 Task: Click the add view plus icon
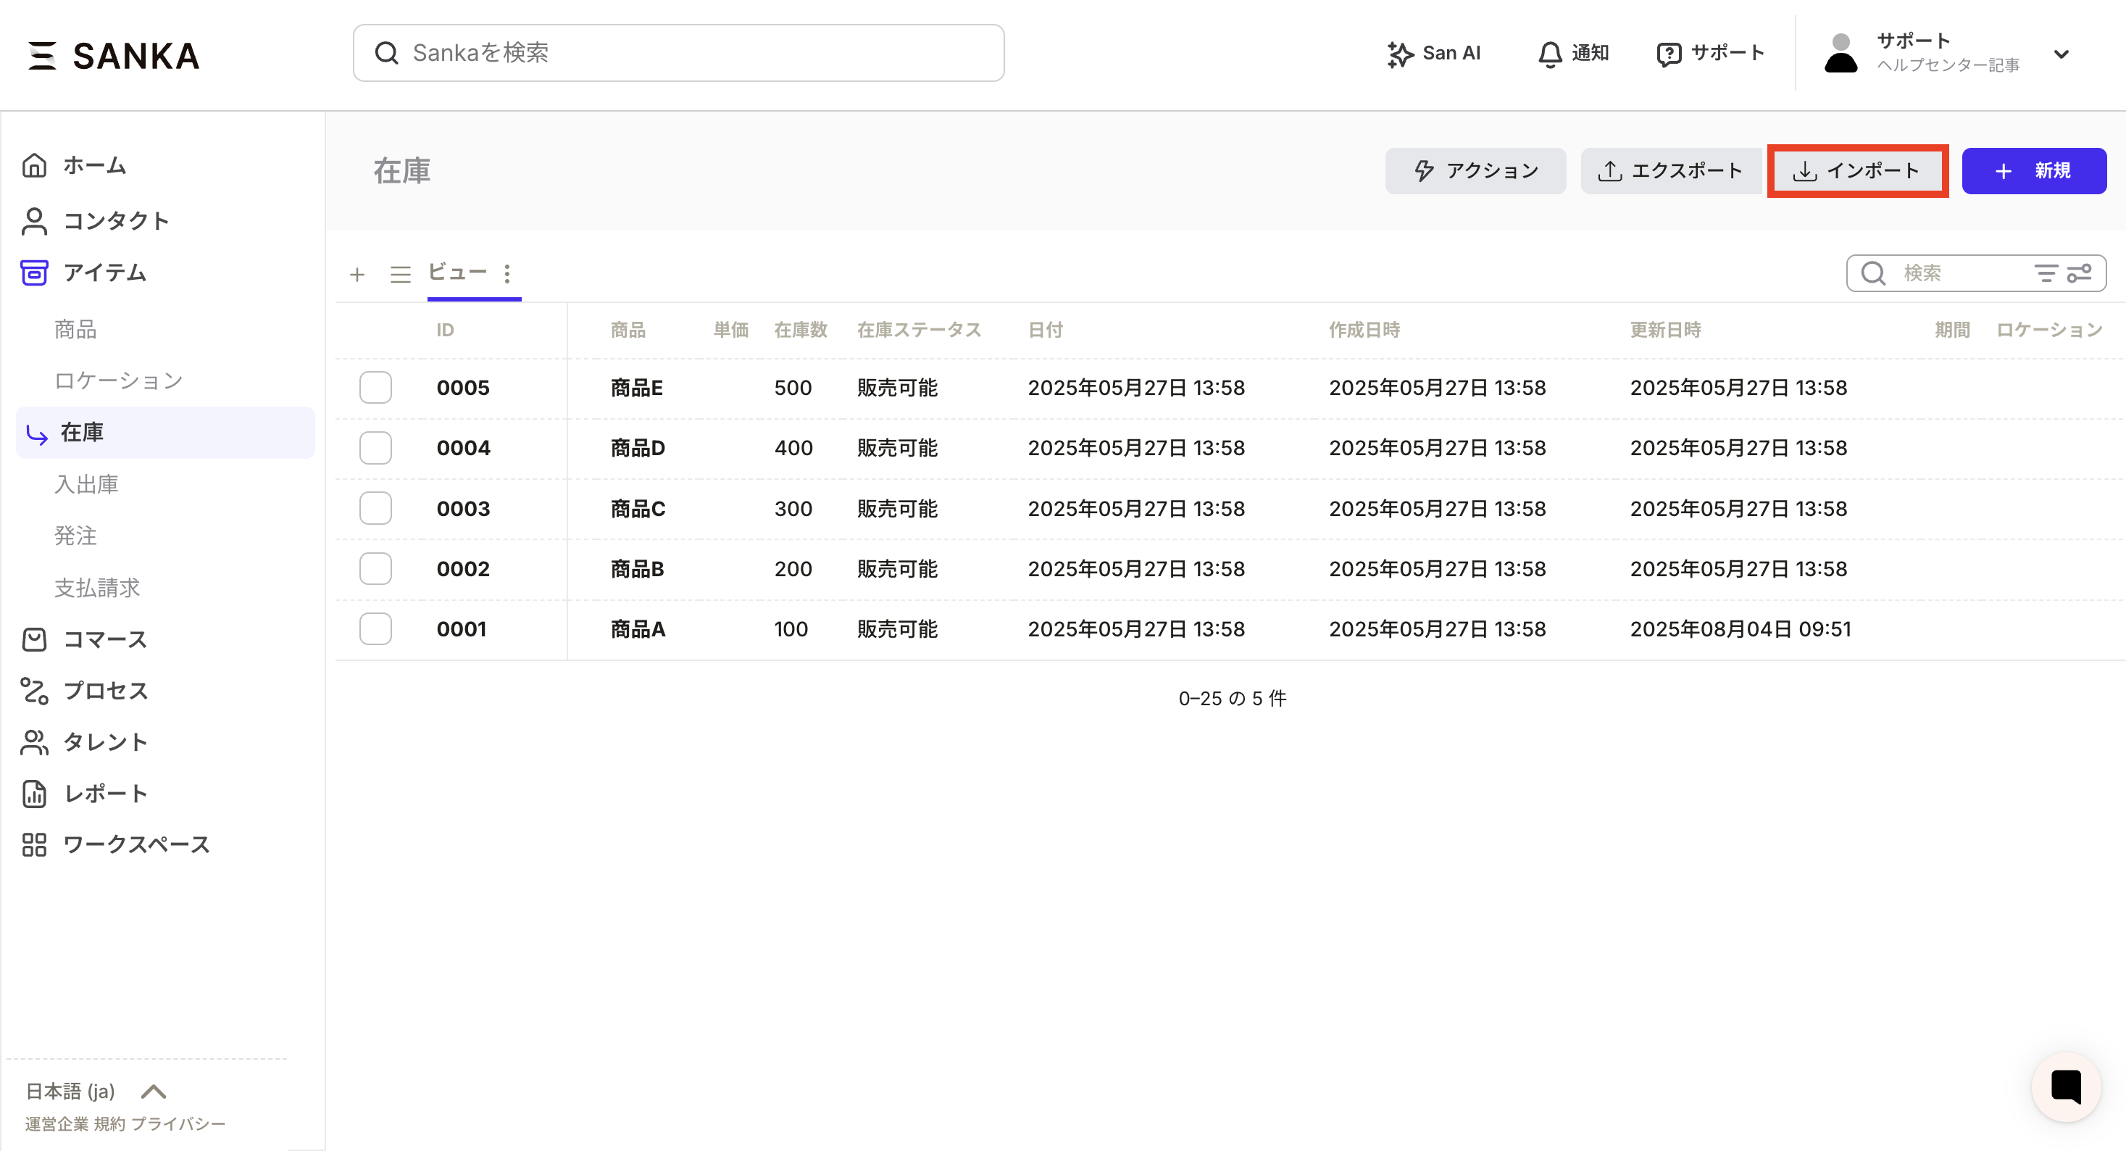357,274
